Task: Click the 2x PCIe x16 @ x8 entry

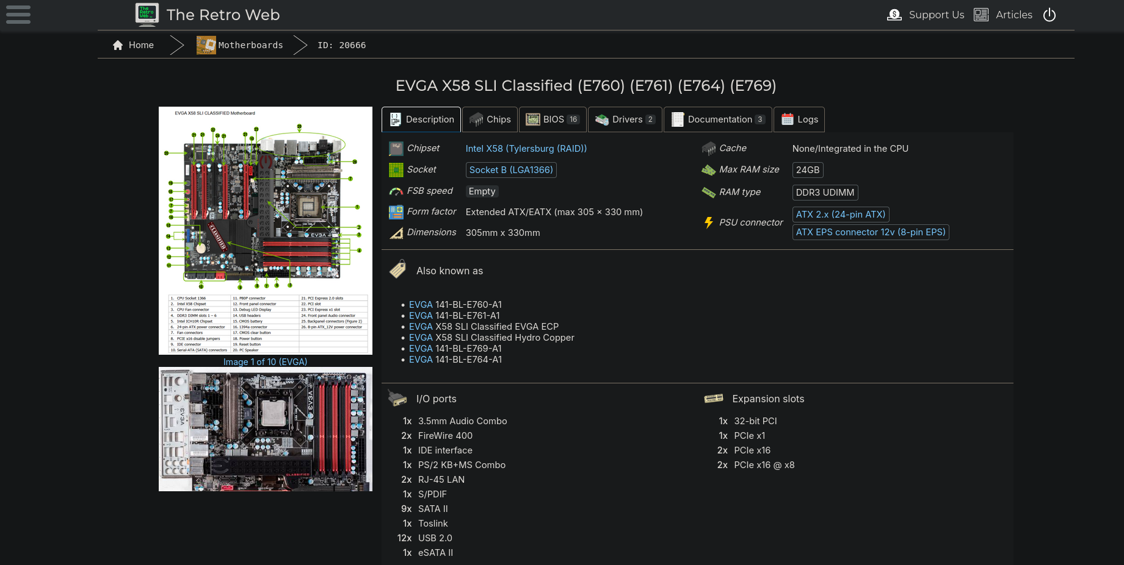Action: click(756, 465)
